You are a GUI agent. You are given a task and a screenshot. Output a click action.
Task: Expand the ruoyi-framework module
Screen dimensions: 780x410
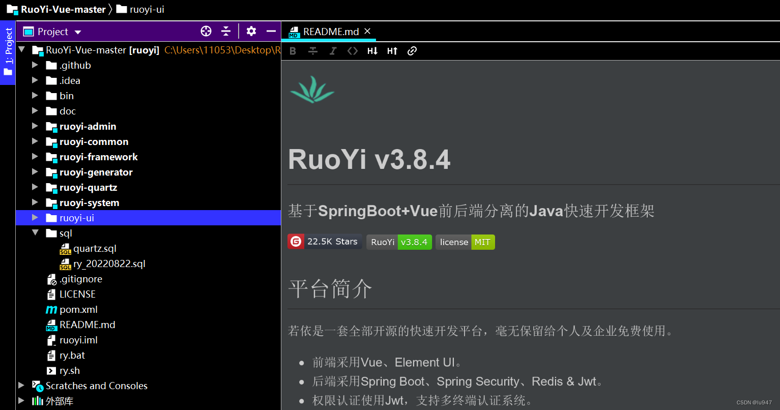pyautogui.click(x=35, y=157)
